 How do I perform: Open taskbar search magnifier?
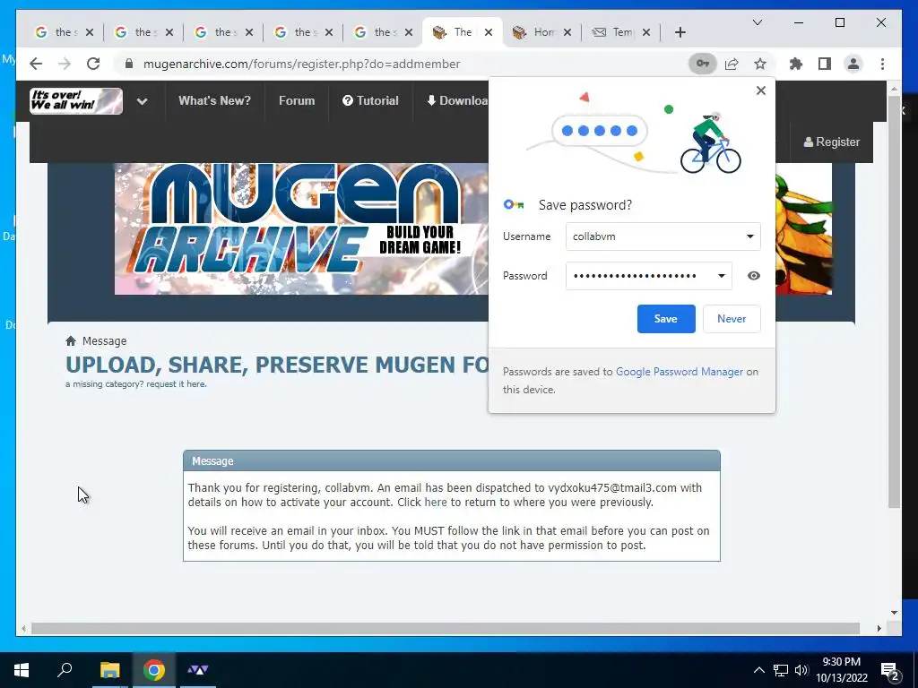pyautogui.click(x=65, y=669)
